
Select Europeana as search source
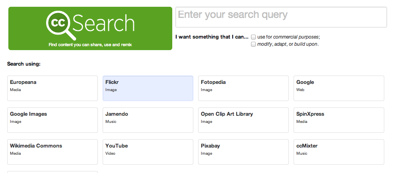[53, 88]
